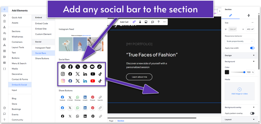Open Contact & Forms category
This screenshot has width=261, height=124.
point(20,80)
